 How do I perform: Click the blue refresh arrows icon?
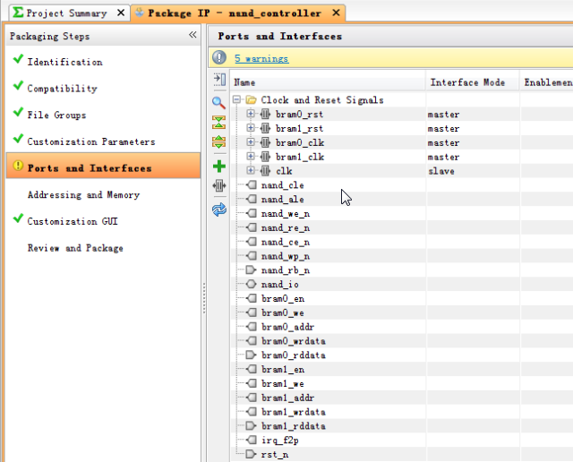coord(218,210)
